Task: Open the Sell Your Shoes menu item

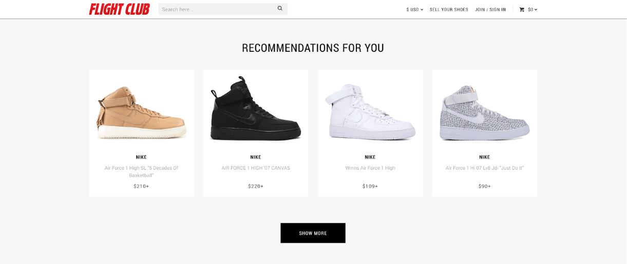Action: click(x=449, y=9)
